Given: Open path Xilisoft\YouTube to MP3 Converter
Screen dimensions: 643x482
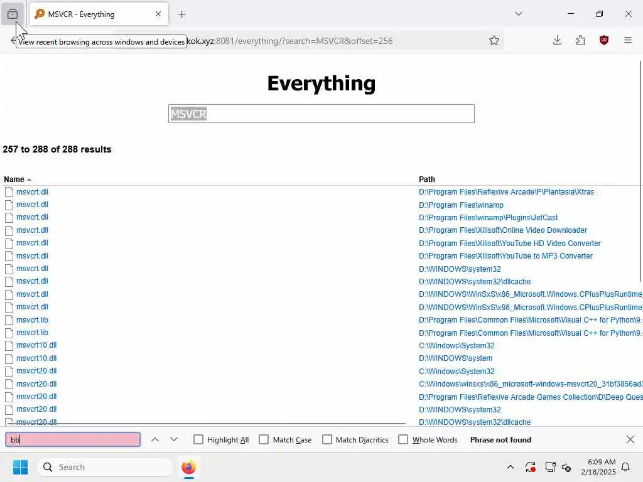Looking at the screenshot, I should click(x=505, y=256).
